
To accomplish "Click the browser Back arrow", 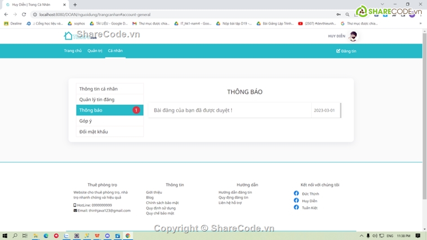I will pyautogui.click(x=6, y=14).
